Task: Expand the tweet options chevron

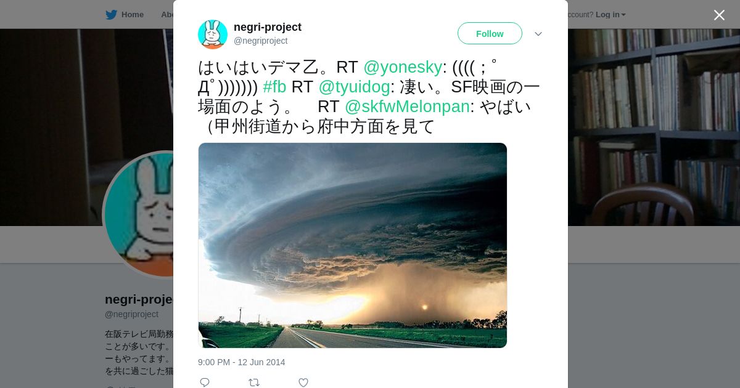Action: 538,34
